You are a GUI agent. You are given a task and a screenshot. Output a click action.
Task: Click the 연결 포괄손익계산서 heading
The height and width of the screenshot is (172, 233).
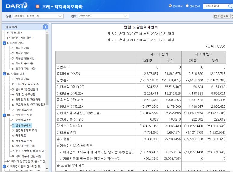[141, 27]
